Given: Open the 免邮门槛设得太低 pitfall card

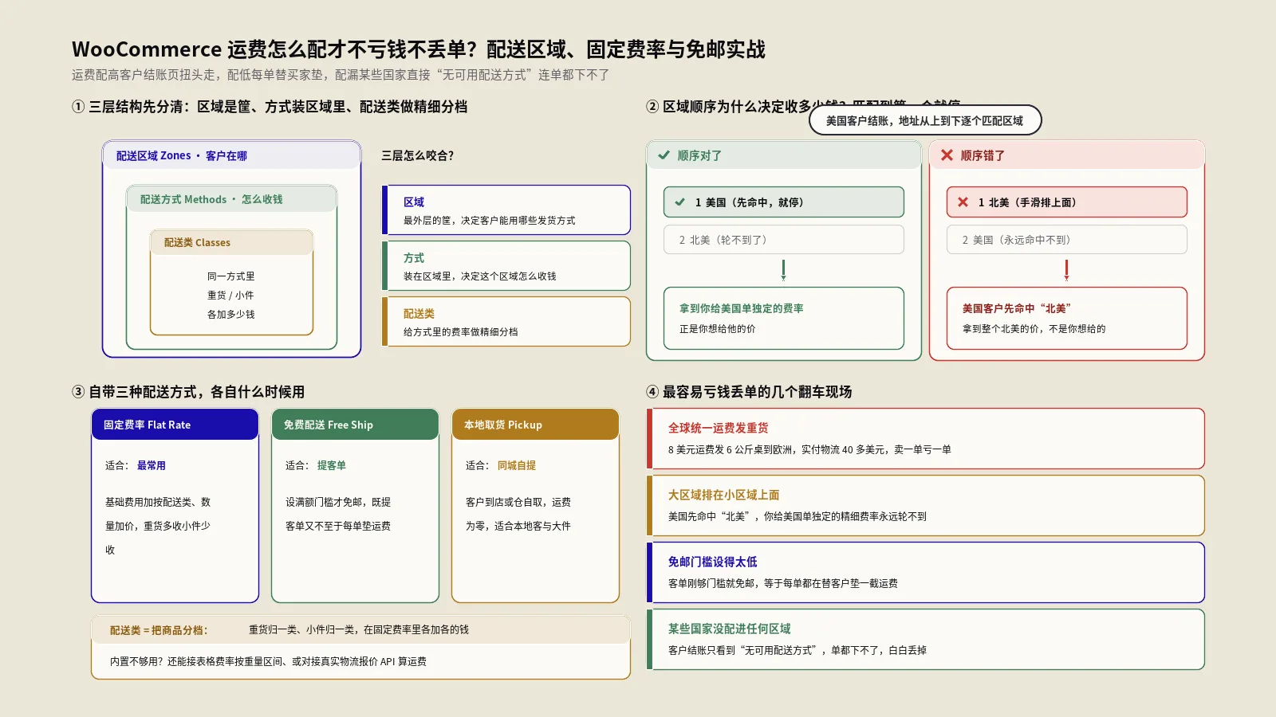Looking at the screenshot, I should pos(925,572).
